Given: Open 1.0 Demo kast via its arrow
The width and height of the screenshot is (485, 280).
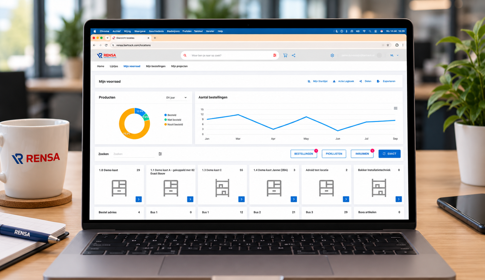Looking at the screenshot, I should coord(139,199).
